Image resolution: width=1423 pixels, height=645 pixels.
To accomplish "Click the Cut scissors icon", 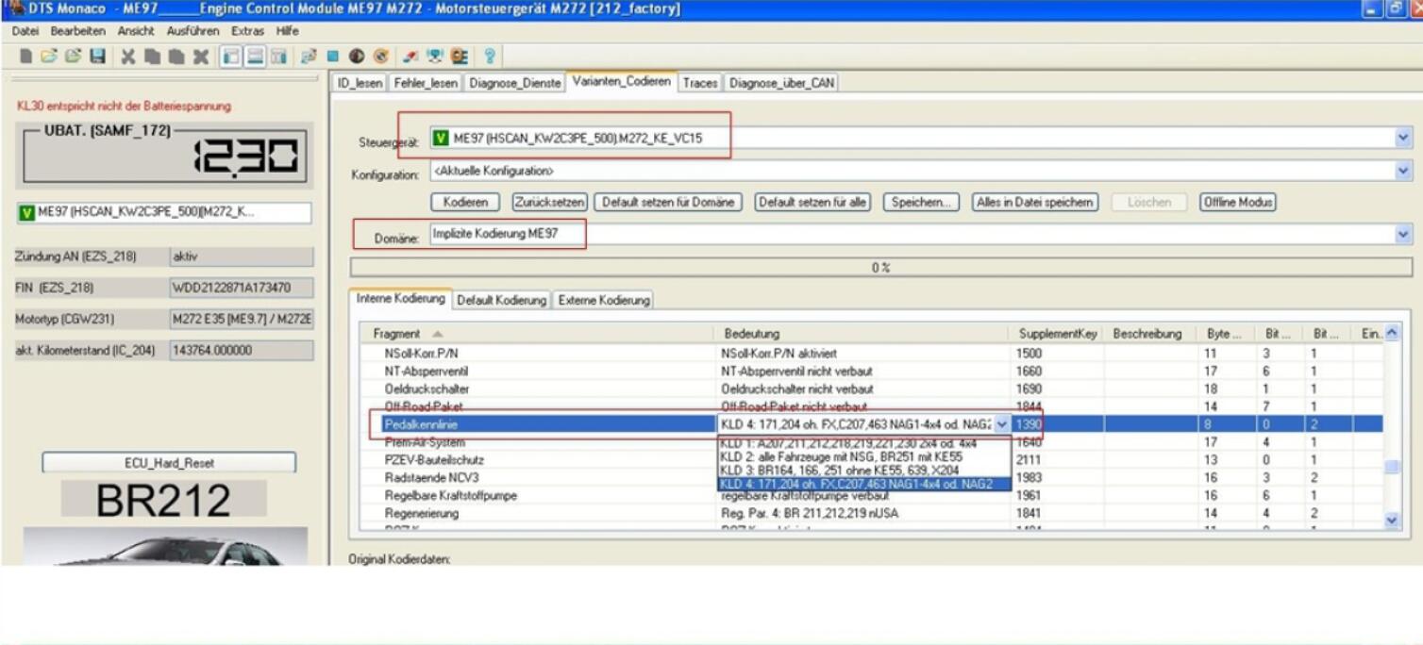I will point(128,57).
